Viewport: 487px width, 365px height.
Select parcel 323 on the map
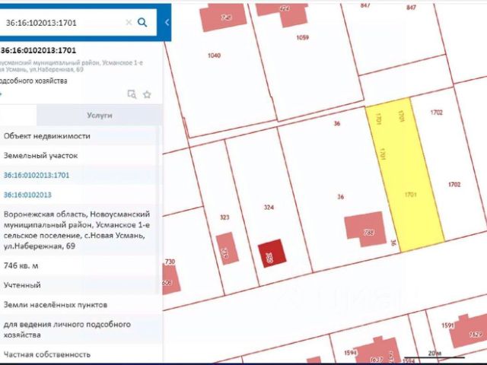point(224,217)
